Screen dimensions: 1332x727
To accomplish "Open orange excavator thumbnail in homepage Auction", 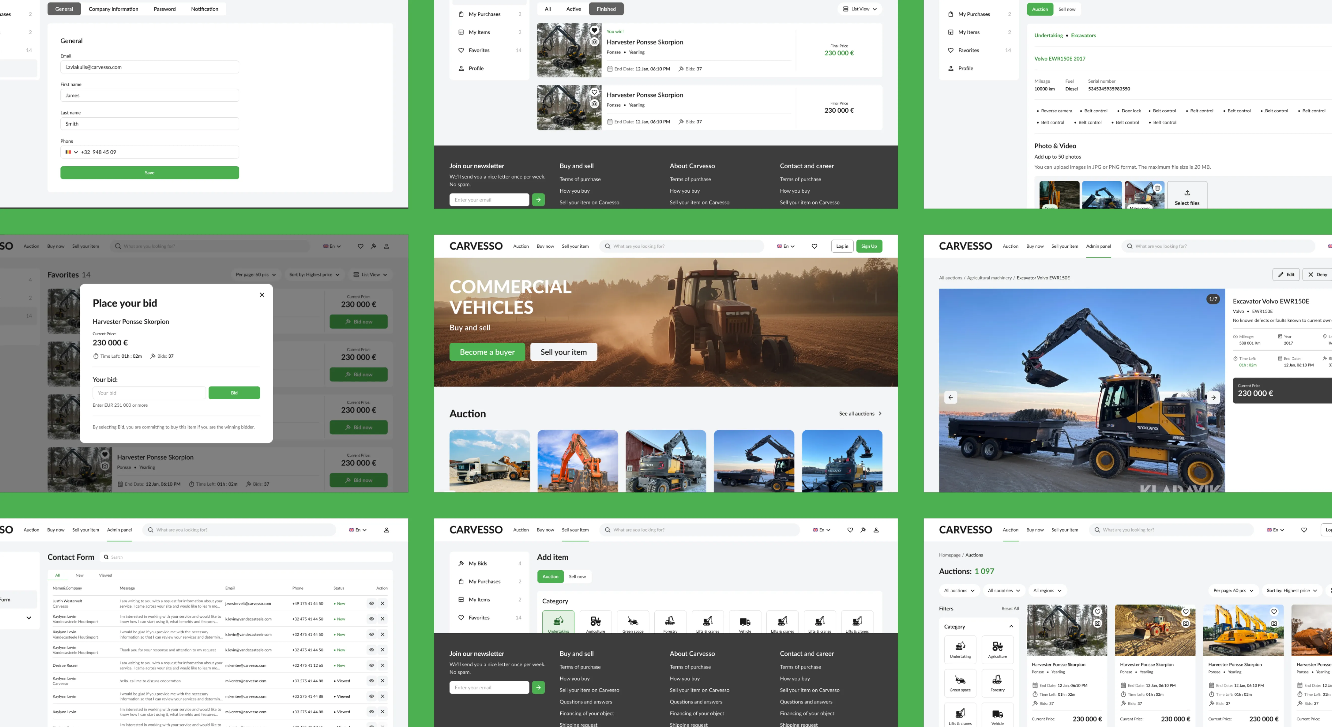I will tap(578, 461).
